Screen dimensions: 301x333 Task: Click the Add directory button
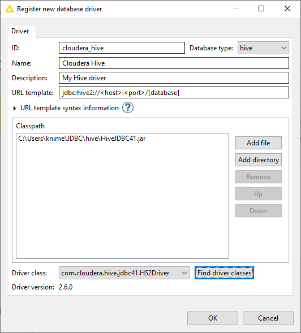click(x=259, y=159)
